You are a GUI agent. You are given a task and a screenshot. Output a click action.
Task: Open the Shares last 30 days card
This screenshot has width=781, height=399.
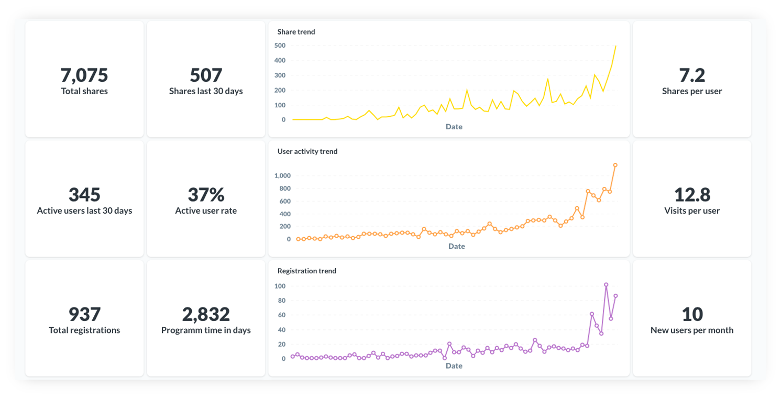[x=206, y=80]
